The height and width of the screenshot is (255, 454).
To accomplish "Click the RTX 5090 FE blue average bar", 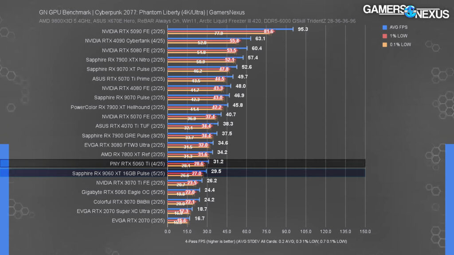I will pos(231,29).
